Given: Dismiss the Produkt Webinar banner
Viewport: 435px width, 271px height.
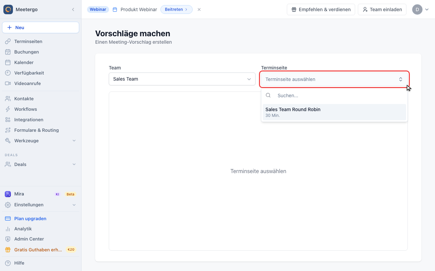Looking at the screenshot, I should click(199, 9).
